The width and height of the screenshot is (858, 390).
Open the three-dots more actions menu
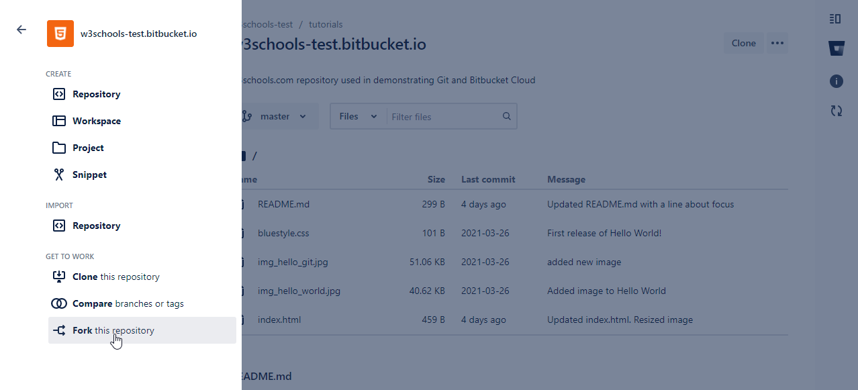pyautogui.click(x=777, y=43)
